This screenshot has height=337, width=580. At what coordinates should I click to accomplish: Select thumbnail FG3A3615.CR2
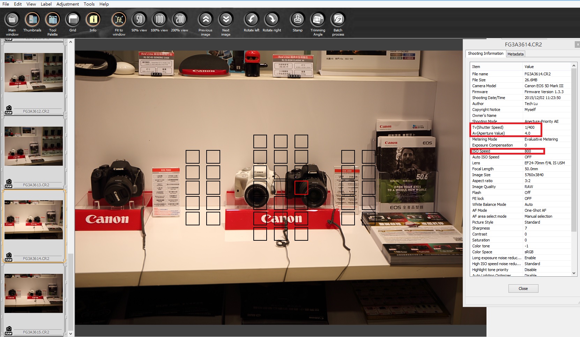click(x=34, y=293)
